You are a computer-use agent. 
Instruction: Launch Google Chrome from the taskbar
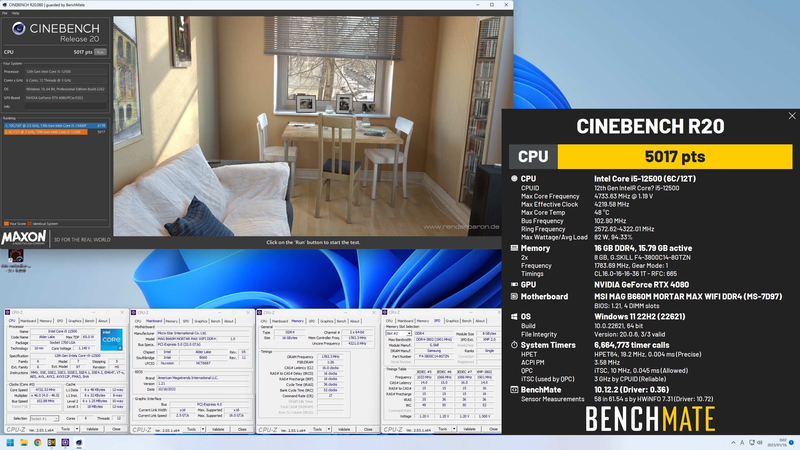click(38, 442)
